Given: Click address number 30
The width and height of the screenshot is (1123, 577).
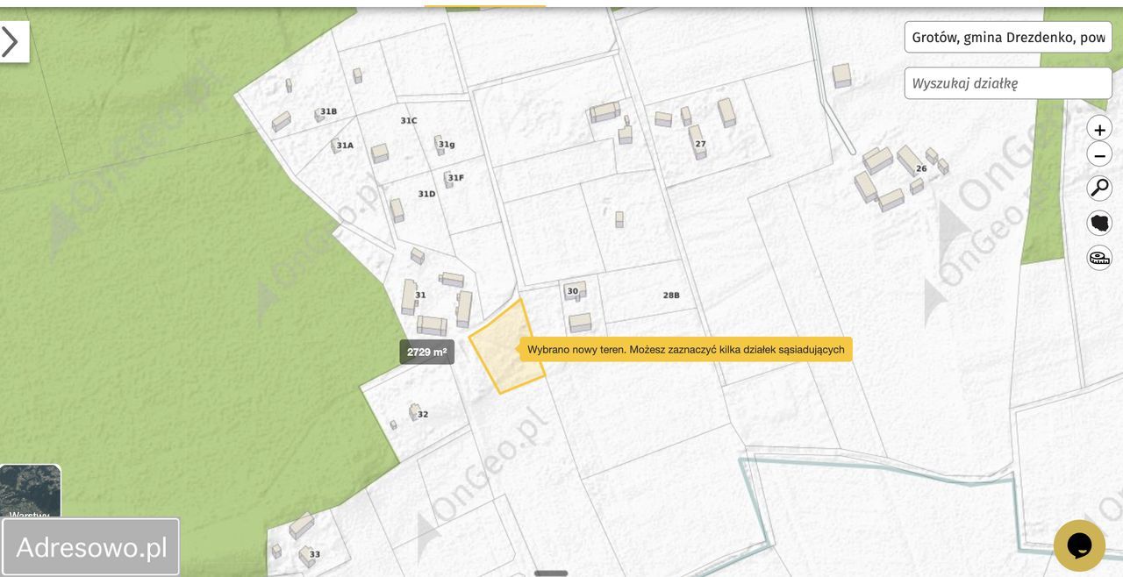Looking at the screenshot, I should point(573,291).
